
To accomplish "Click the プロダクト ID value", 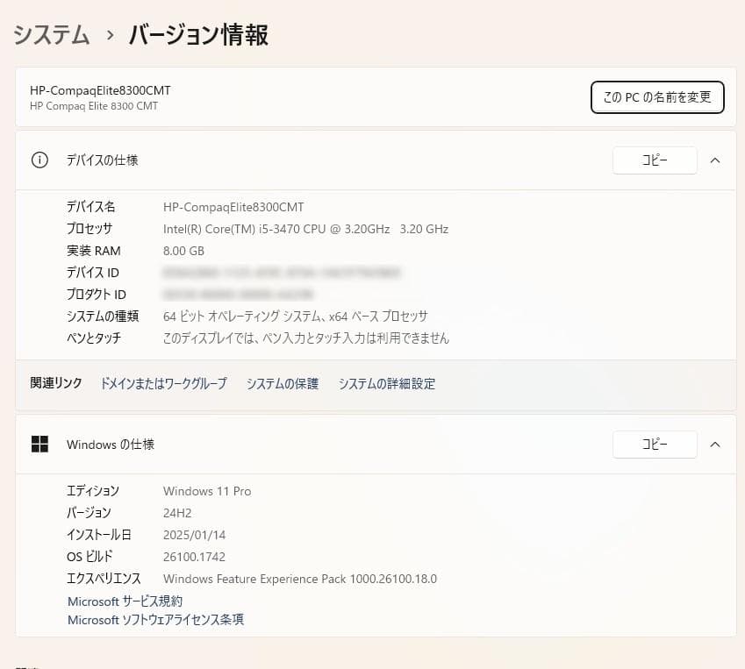I will coord(237,295).
